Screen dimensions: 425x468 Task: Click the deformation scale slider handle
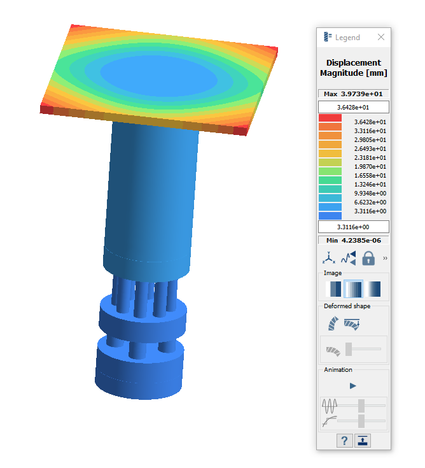349,349
